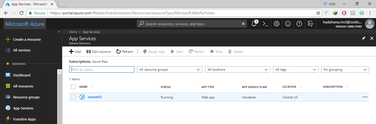Launch Cloud Shell from top bar

coord(265,24)
